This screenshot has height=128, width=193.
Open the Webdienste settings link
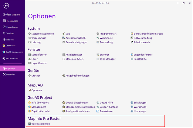pos(106,38)
